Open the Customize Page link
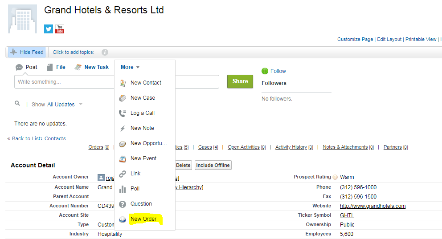Viewport: 442px width, 239px height. 355,40
